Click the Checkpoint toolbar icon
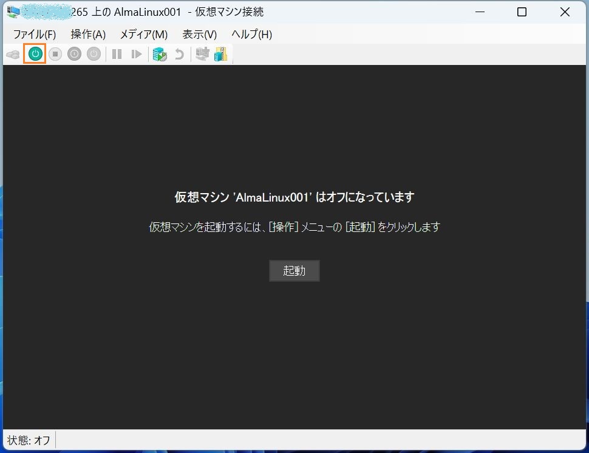 coord(160,54)
